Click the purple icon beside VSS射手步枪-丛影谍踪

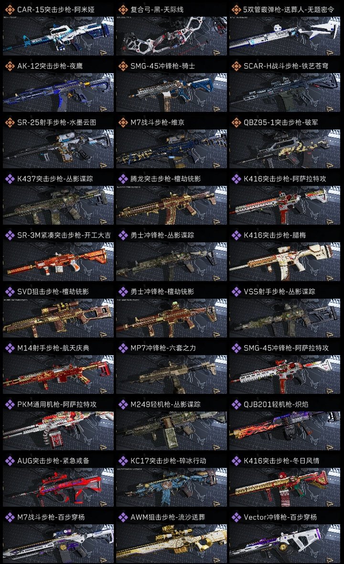[x=236, y=292]
